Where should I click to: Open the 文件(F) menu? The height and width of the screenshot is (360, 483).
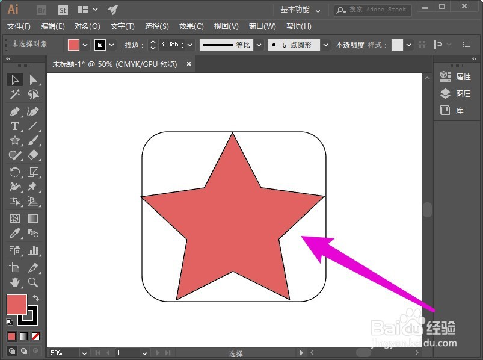[19, 26]
